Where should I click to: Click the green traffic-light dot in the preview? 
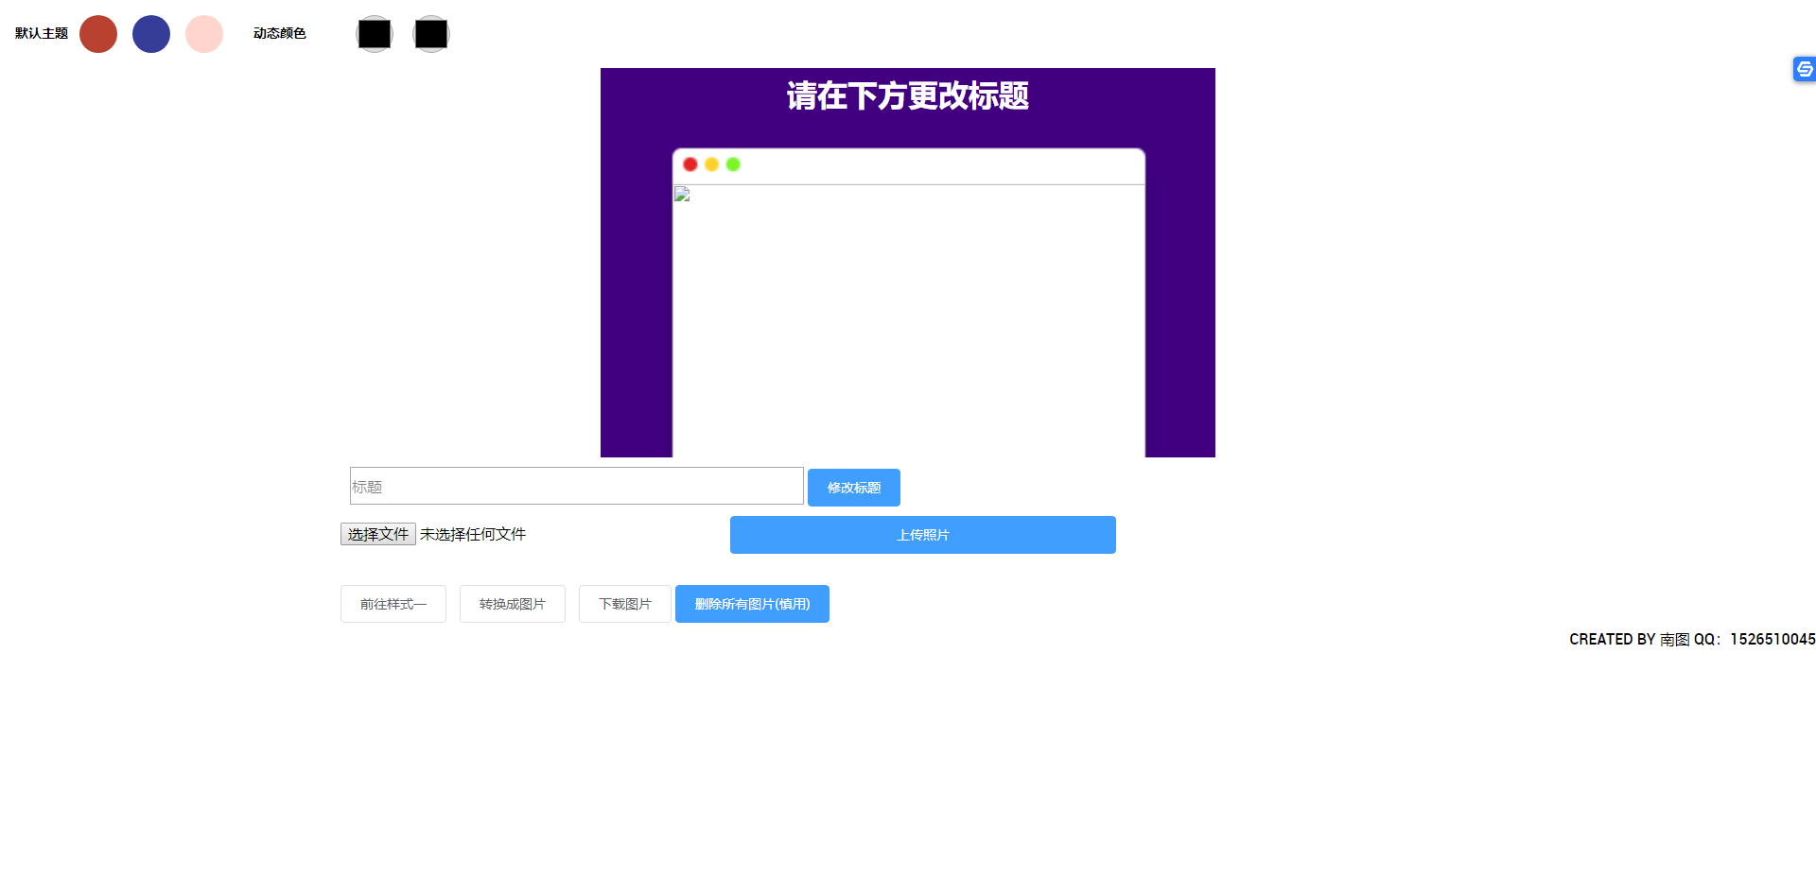point(733,163)
